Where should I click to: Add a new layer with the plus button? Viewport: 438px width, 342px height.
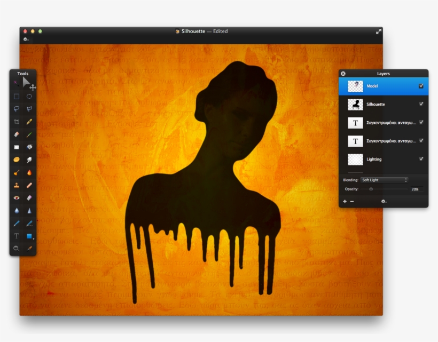(345, 202)
